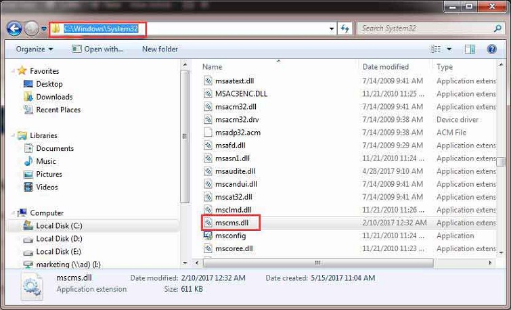The image size is (511, 310).
Task: Click the New folder button
Action: pyautogui.click(x=160, y=49)
